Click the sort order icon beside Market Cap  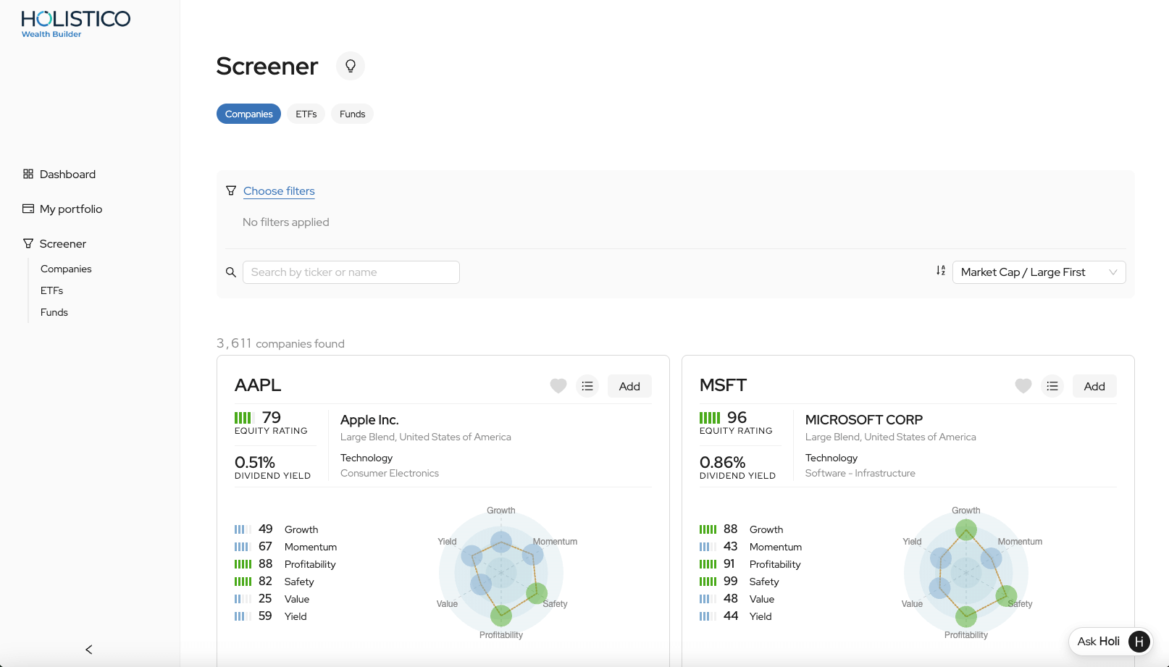click(941, 271)
